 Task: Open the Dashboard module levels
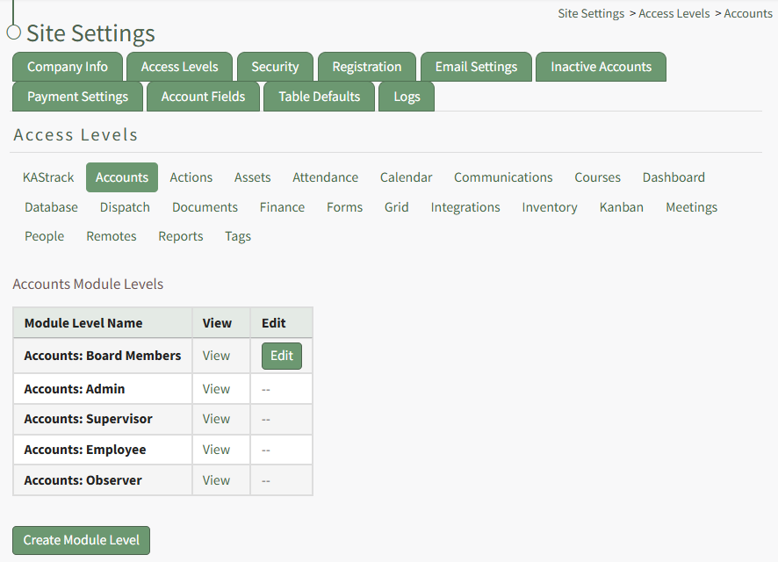pos(674,177)
